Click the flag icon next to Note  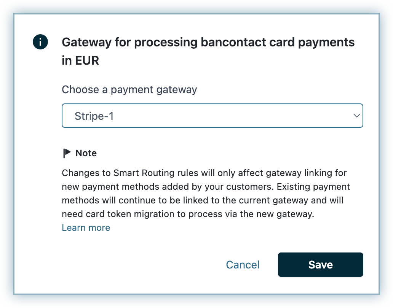(67, 153)
